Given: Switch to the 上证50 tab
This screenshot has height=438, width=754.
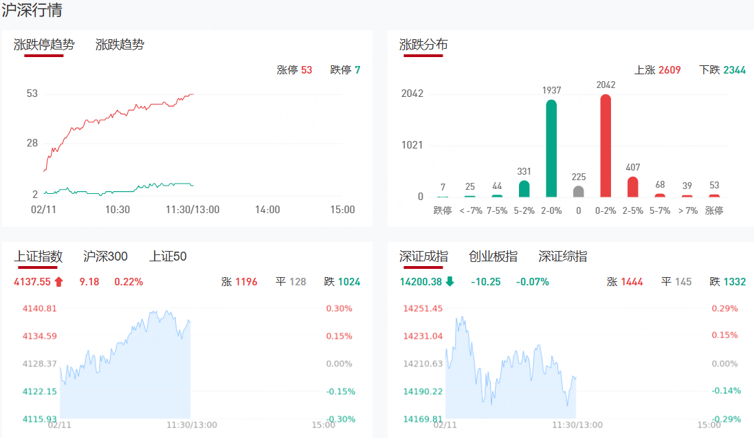Looking at the screenshot, I should click(168, 256).
